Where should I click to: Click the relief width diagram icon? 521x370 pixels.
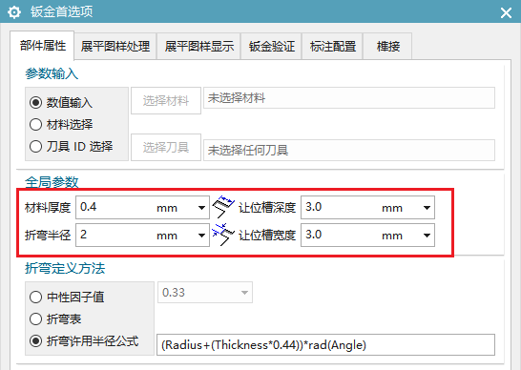tap(223, 235)
